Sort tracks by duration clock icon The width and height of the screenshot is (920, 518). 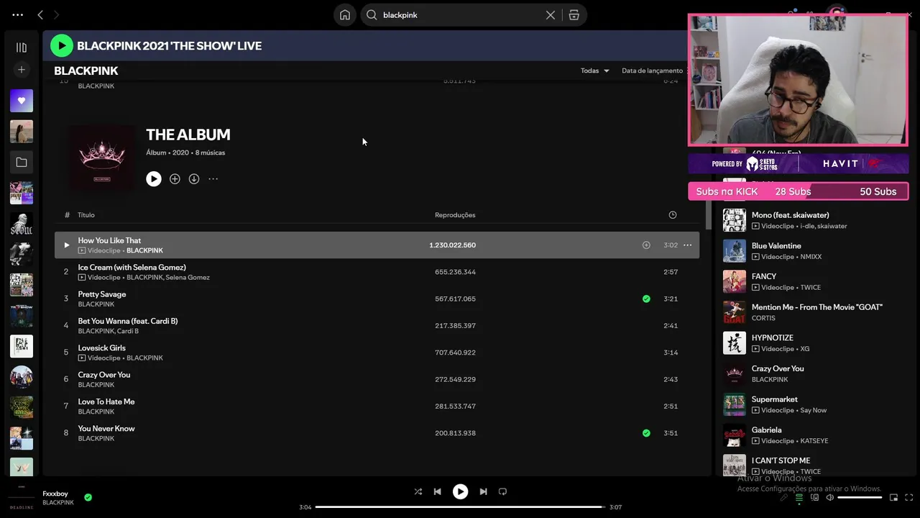click(673, 215)
